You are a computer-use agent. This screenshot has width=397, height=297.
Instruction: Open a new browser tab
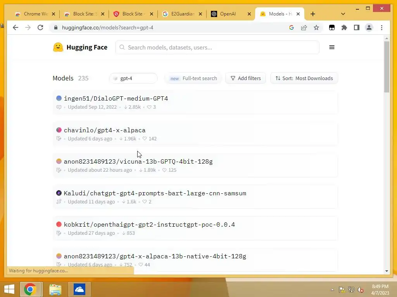(313, 14)
